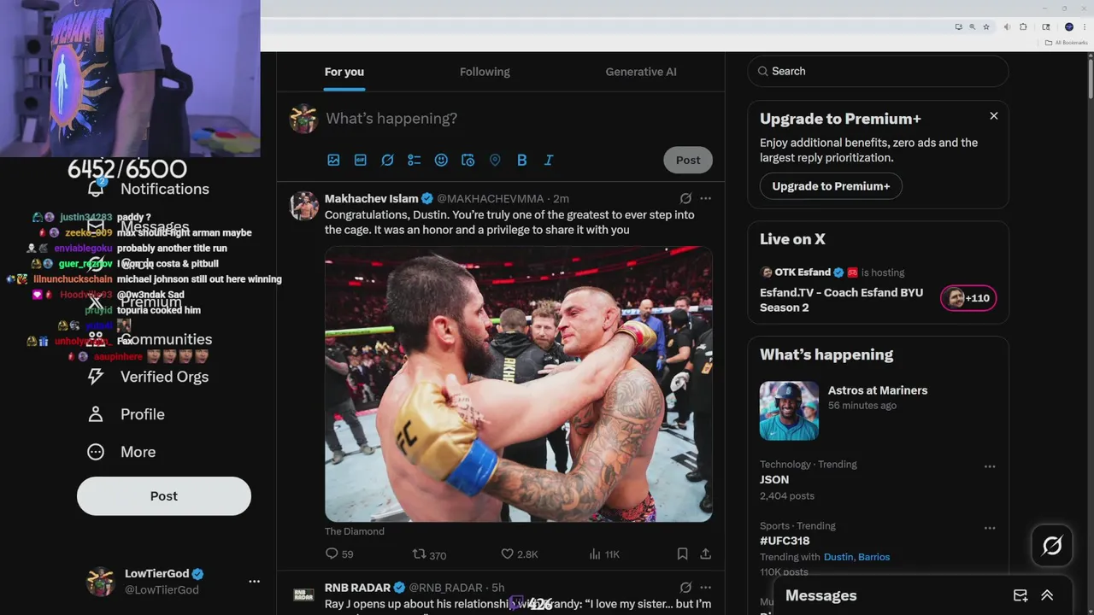This screenshot has width=1094, height=615.
Task: Open more options on RNB RADAR post
Action: tap(705, 588)
